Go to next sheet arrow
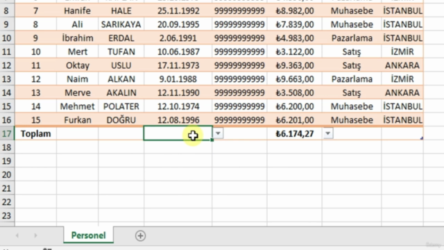 click(x=35, y=235)
